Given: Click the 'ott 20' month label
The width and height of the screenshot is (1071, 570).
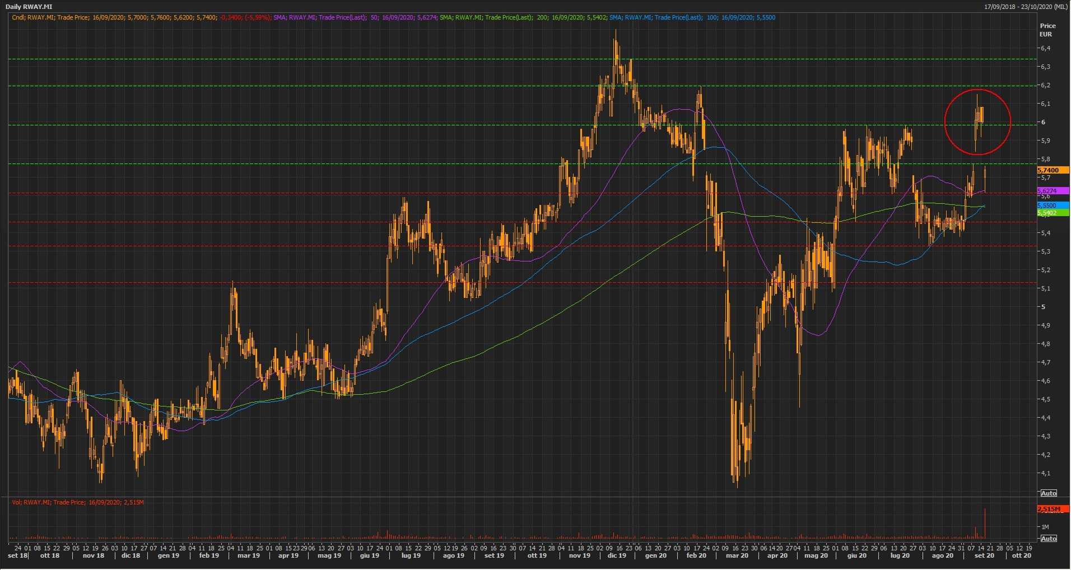Looking at the screenshot, I should click(1022, 555).
